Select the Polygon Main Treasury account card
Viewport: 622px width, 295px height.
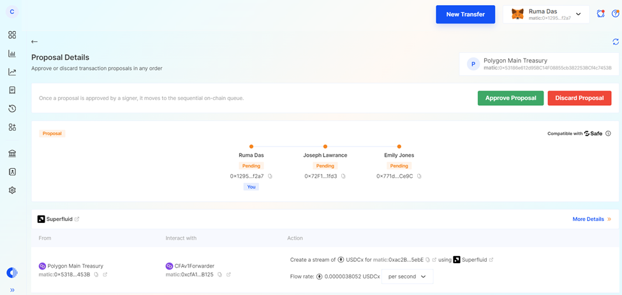(x=538, y=64)
